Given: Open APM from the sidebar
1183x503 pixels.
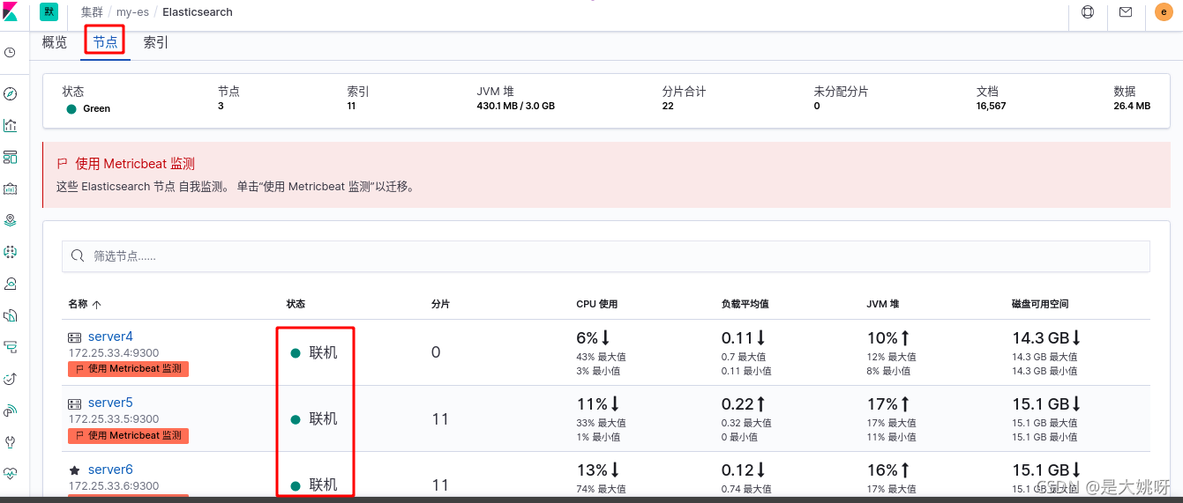Looking at the screenshot, I should click(x=10, y=347).
